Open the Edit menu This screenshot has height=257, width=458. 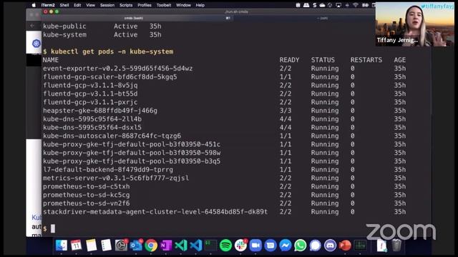tap(77, 5)
